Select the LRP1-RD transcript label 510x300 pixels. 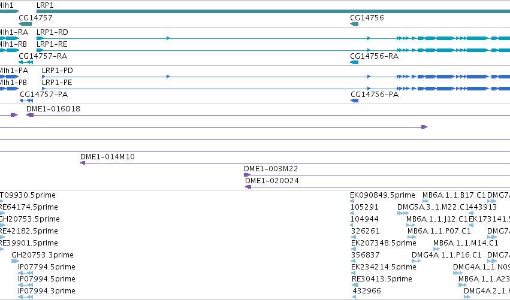(x=52, y=32)
